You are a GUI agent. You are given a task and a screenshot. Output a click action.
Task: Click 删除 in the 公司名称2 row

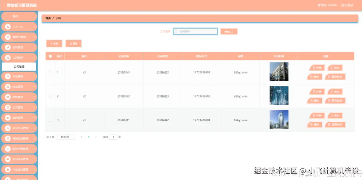pos(315,101)
